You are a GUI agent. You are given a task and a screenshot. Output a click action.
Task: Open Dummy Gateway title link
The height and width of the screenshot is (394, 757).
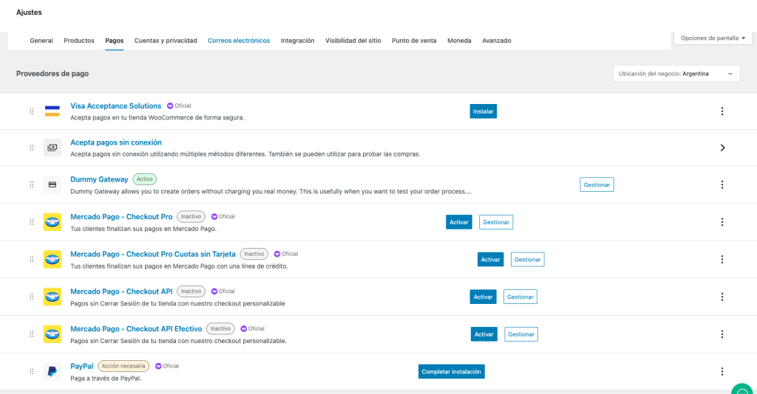99,179
